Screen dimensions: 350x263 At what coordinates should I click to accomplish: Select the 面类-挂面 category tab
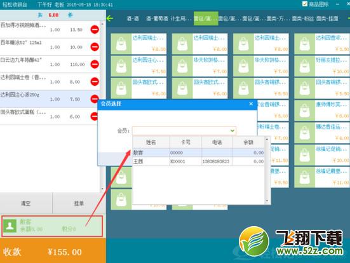327,18
